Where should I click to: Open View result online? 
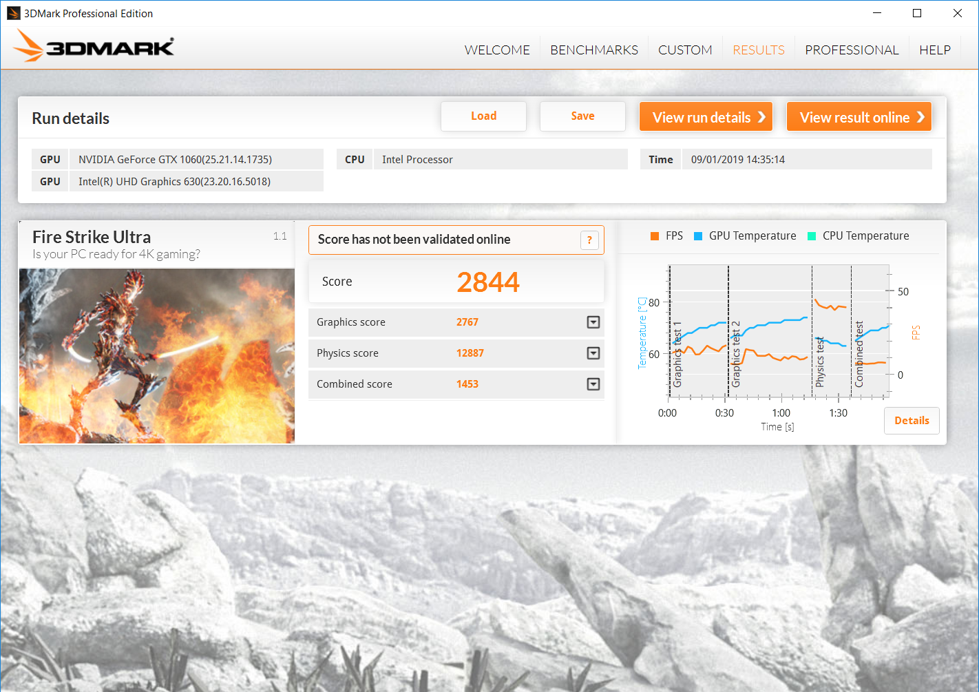(859, 117)
